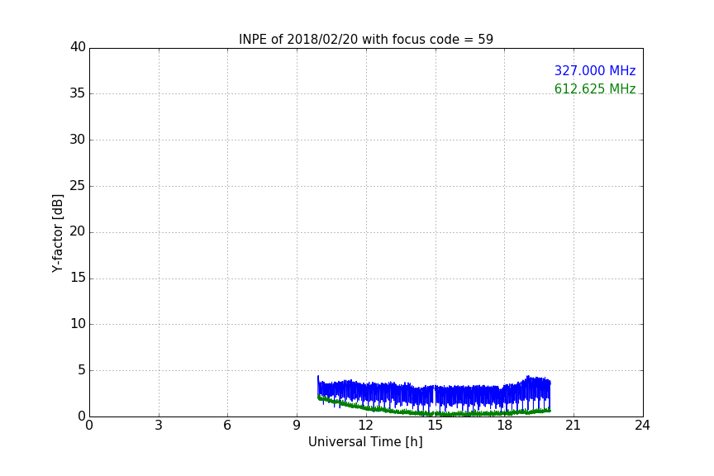Click y-axis tick label 30

pos(78,140)
